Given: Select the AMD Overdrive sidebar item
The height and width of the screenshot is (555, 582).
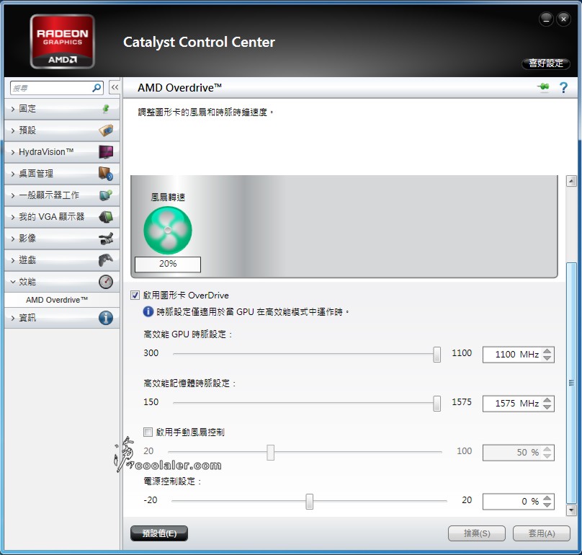Looking at the screenshot, I should pyautogui.click(x=62, y=300).
